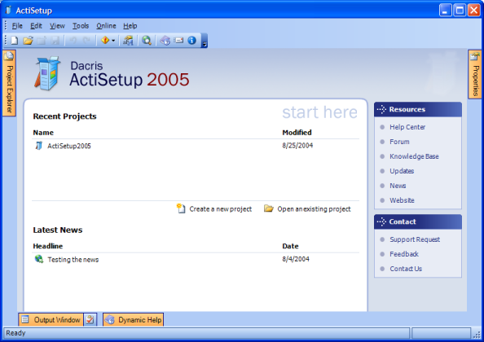Screen dimensions: 484x342
Task: Open the Output Window tab
Action: pos(51,320)
